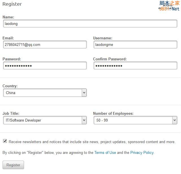Open the Number of Employees dropdown

(x=135, y=120)
